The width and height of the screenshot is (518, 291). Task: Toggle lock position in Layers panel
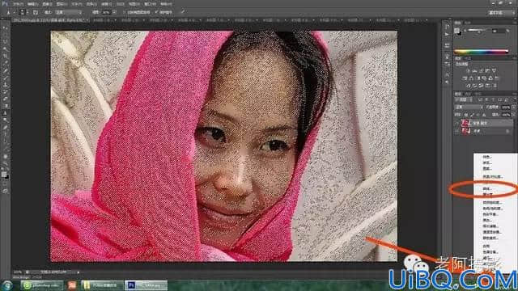coord(478,115)
